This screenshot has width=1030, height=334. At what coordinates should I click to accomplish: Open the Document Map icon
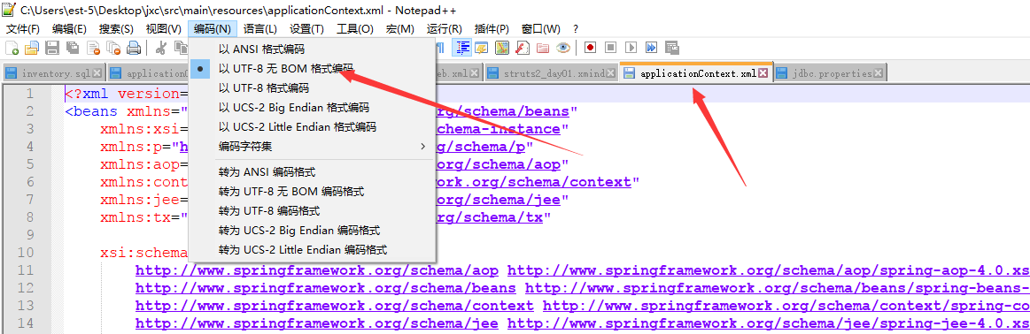[502, 47]
